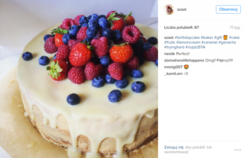Visit commenter nestik's profile

170,54
